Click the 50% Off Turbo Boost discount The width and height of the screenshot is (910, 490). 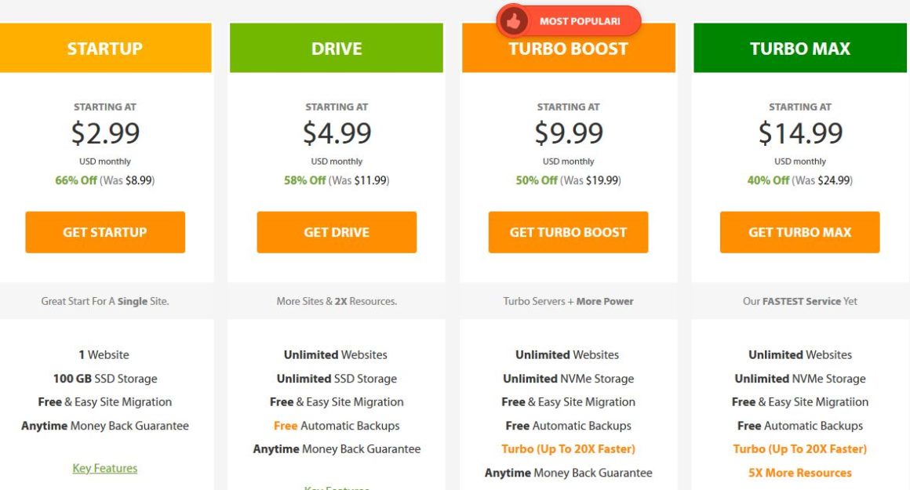coord(537,180)
